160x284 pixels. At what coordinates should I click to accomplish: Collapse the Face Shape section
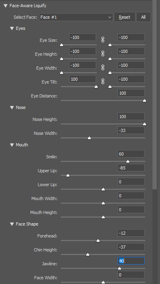coord(12,224)
